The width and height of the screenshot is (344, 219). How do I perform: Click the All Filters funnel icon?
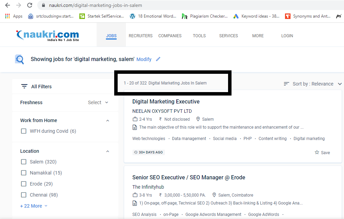pyautogui.click(x=24, y=86)
